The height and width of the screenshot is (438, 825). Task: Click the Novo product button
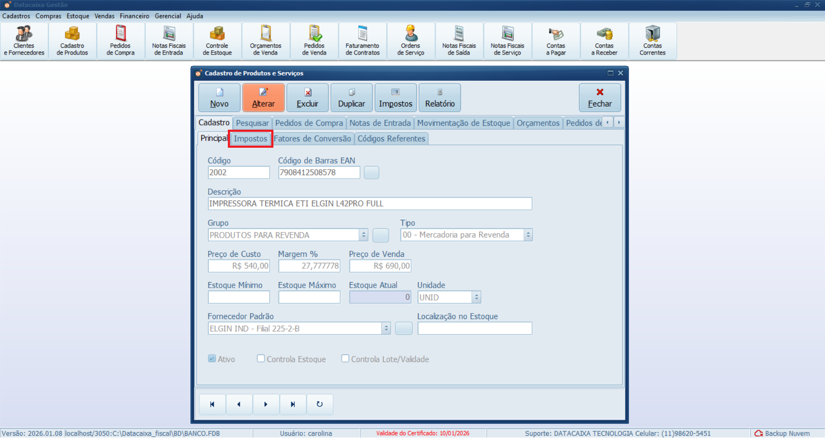point(219,98)
